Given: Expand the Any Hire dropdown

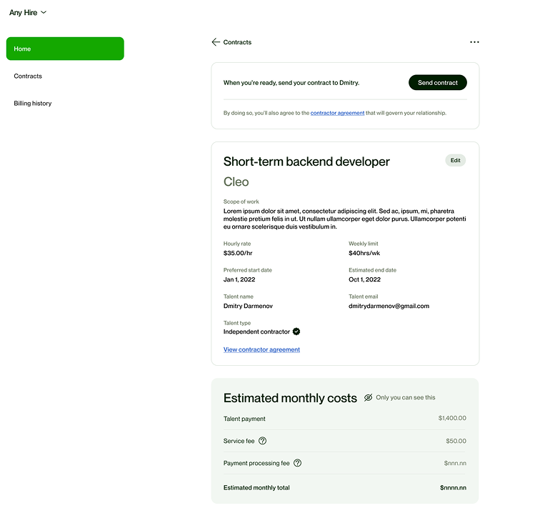Looking at the screenshot, I should coord(28,13).
